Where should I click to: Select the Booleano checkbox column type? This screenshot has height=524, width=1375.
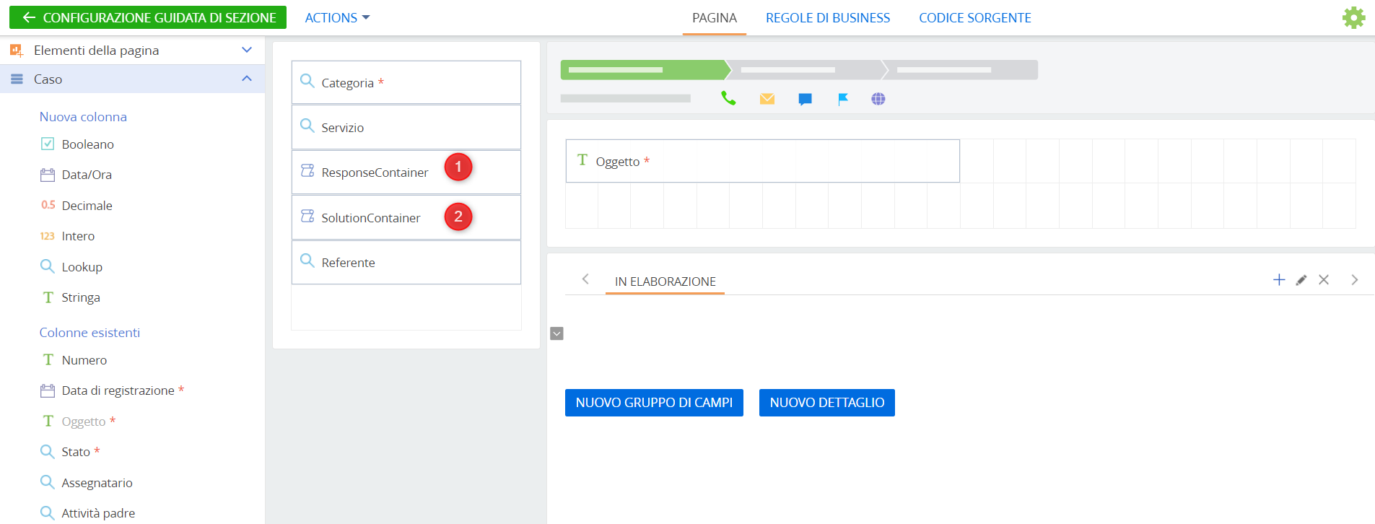coord(77,144)
